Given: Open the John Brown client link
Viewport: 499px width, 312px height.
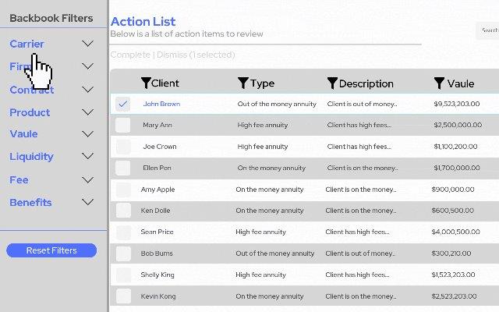Looking at the screenshot, I should coord(161,104).
